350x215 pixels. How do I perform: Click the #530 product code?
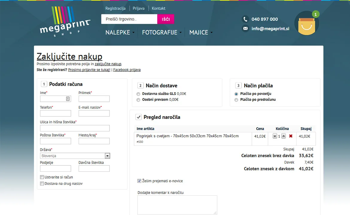(x=140, y=142)
